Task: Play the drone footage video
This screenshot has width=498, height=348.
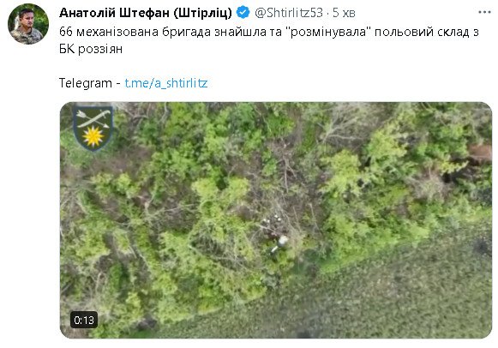Action: (276, 220)
